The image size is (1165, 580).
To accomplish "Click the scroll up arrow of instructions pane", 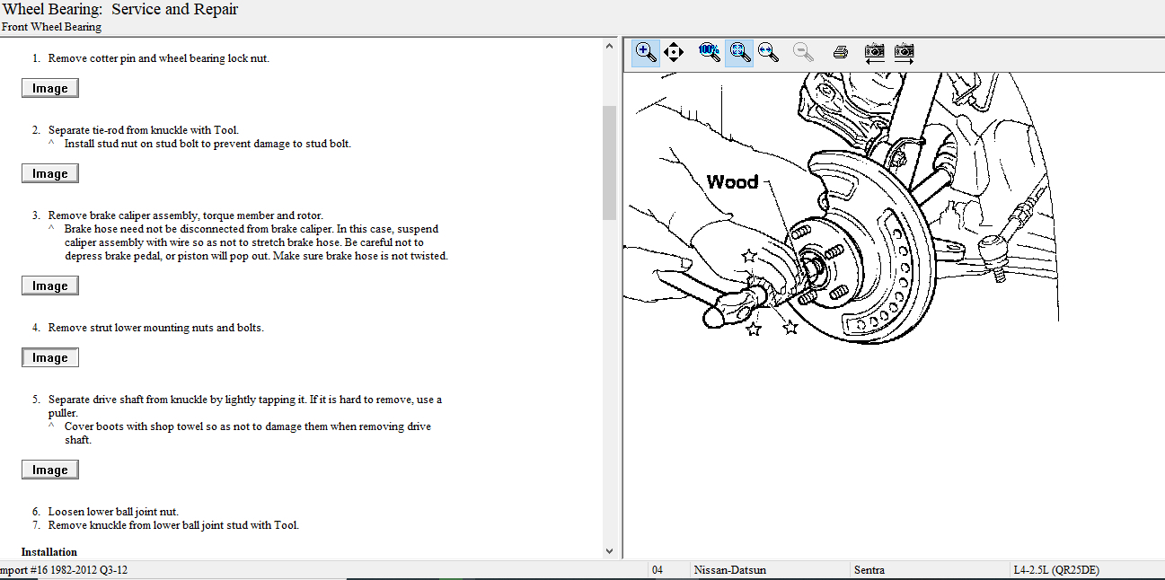I will pos(609,46).
